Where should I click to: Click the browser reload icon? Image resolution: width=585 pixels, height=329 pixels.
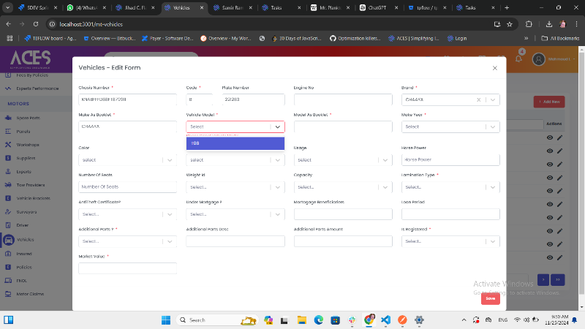point(34,23)
